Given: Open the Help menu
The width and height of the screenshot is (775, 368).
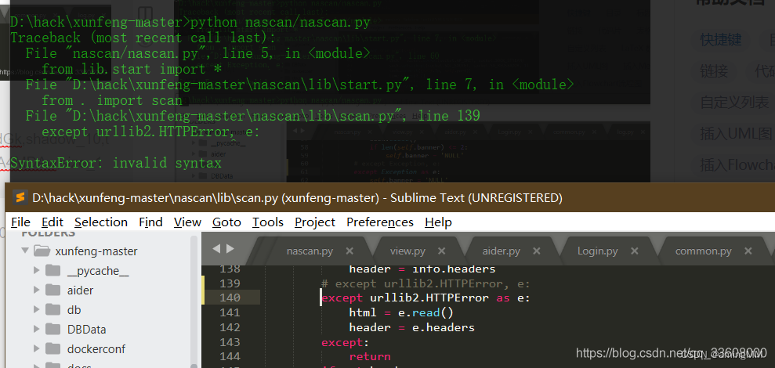Looking at the screenshot, I should tap(438, 222).
